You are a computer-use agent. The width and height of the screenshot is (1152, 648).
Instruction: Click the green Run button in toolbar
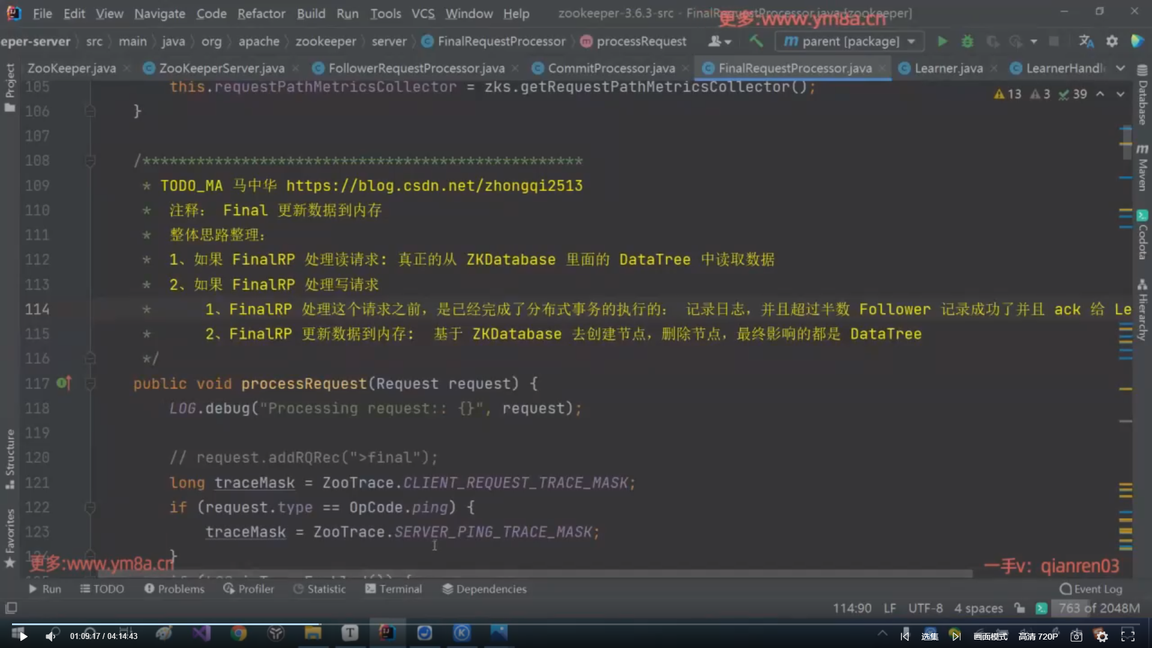click(942, 41)
